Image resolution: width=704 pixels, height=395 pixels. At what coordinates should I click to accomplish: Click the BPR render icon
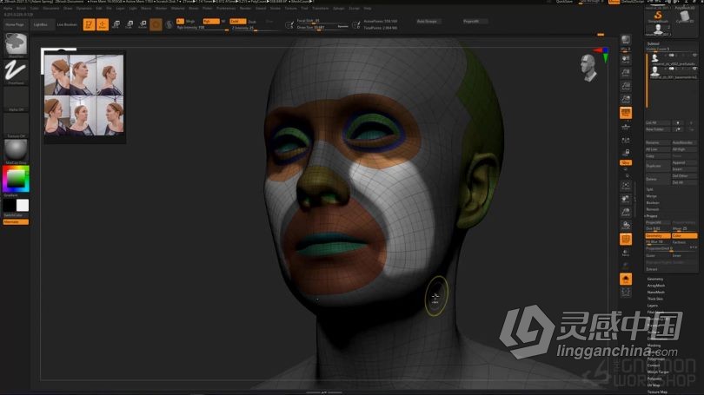(x=626, y=42)
